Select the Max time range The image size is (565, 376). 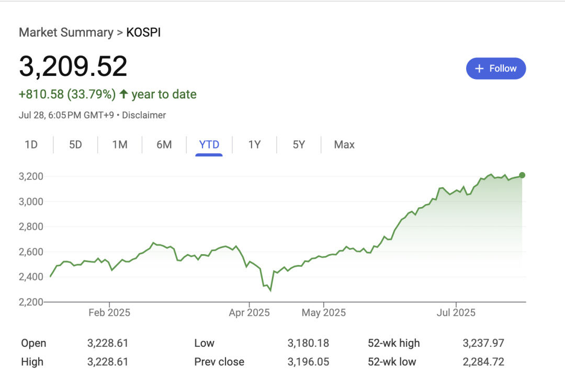click(x=344, y=144)
